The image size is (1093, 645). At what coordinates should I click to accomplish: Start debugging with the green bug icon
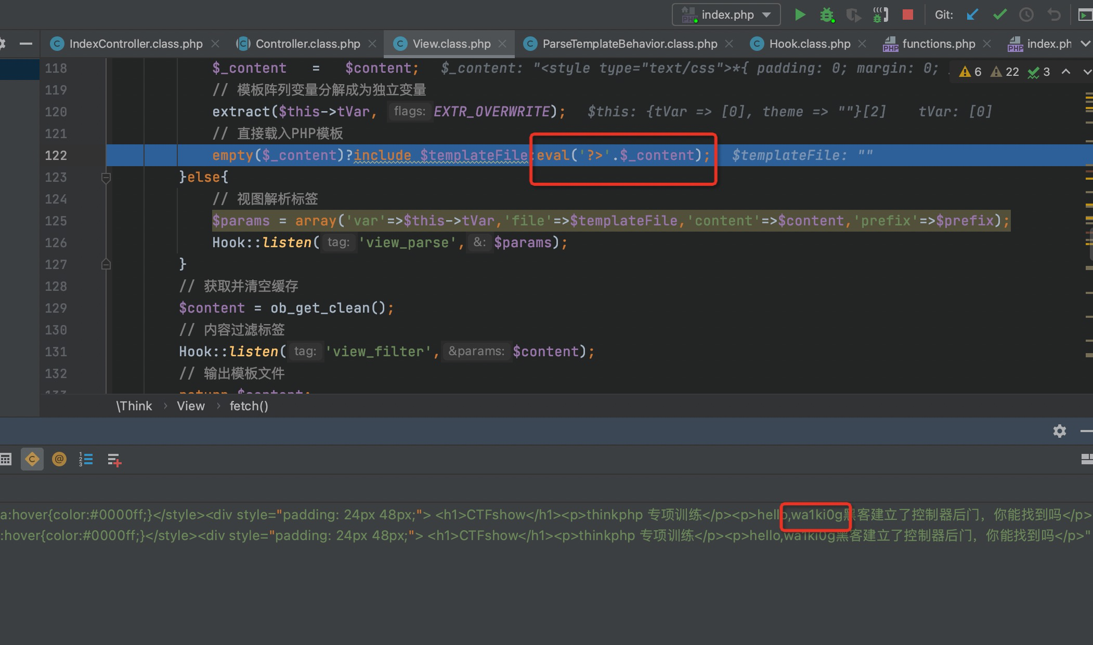pos(827,15)
